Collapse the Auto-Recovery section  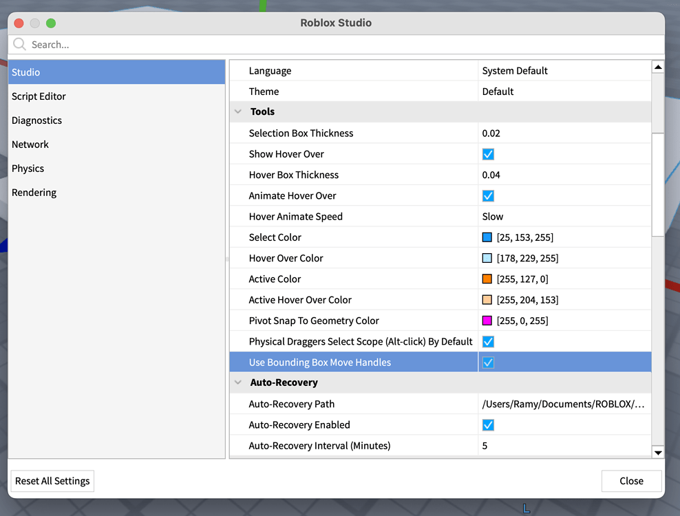tap(238, 383)
